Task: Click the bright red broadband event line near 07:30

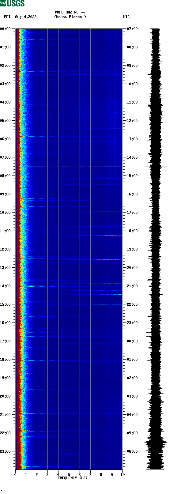Action: click(x=74, y=167)
